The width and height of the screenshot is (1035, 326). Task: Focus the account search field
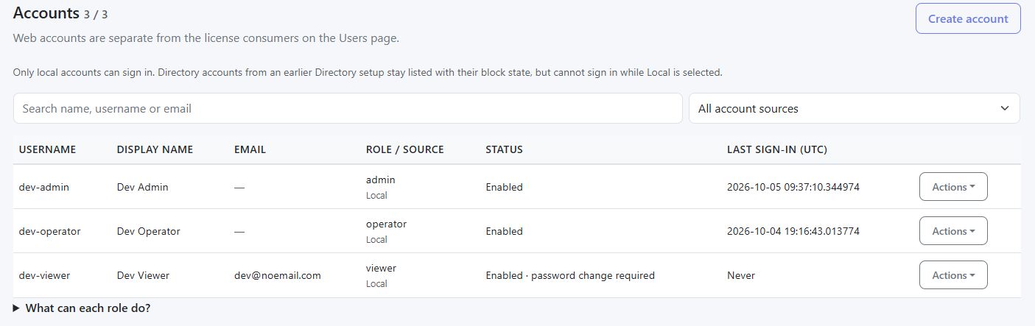(x=348, y=108)
